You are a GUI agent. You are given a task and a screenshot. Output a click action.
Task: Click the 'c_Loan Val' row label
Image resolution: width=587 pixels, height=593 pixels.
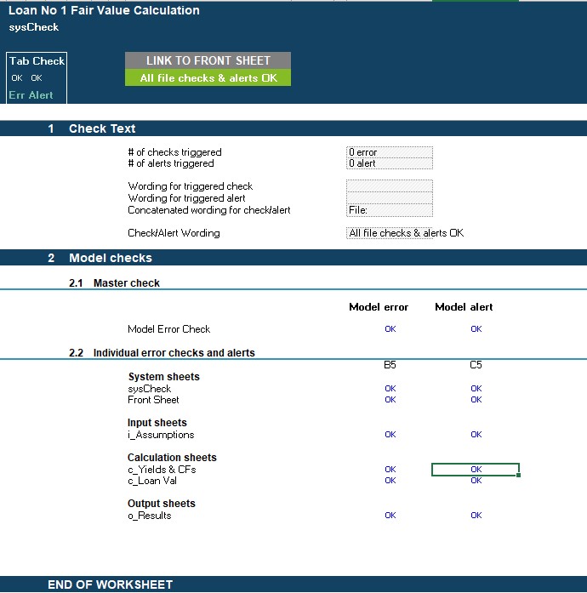(152, 481)
